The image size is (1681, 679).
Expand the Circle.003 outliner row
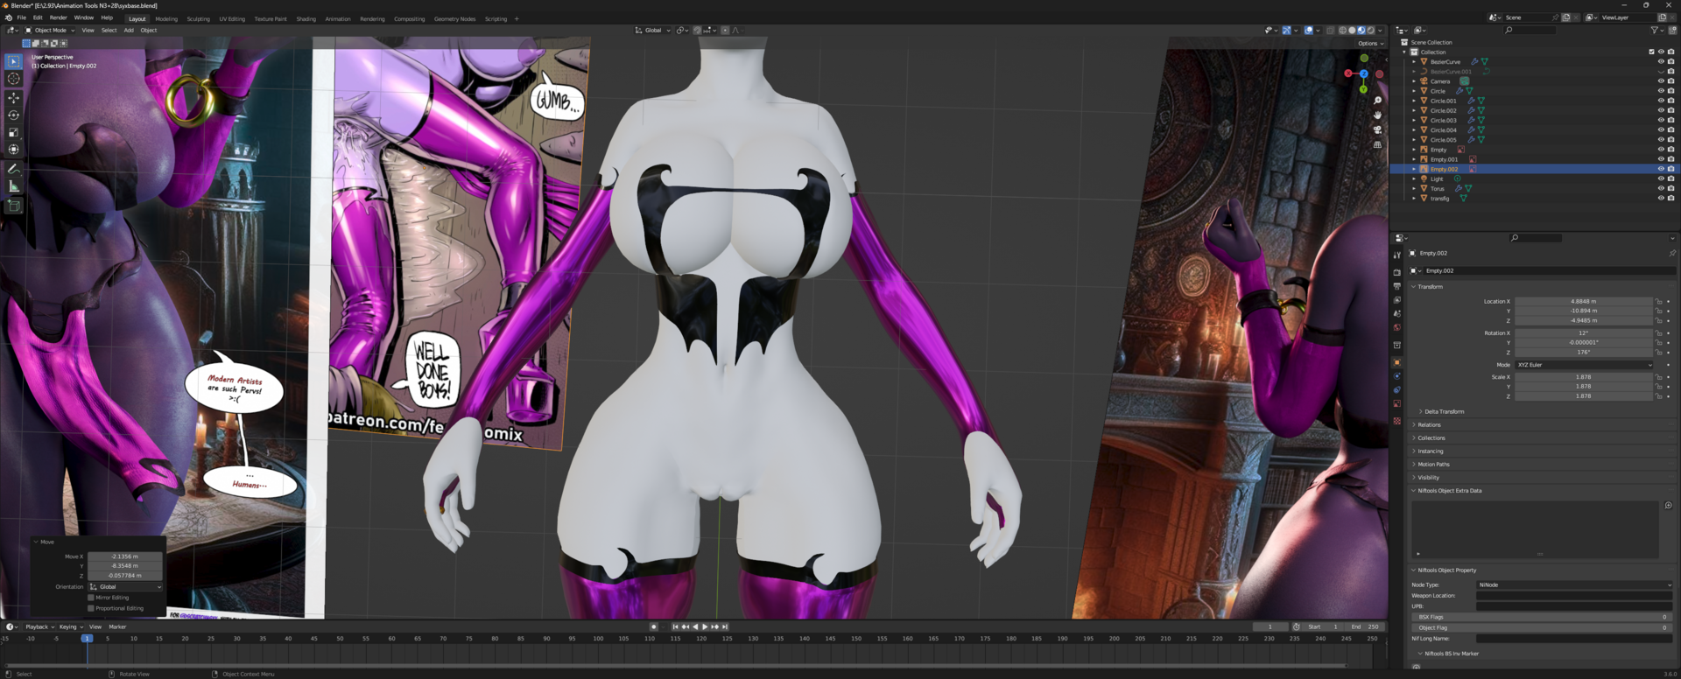(x=1414, y=120)
